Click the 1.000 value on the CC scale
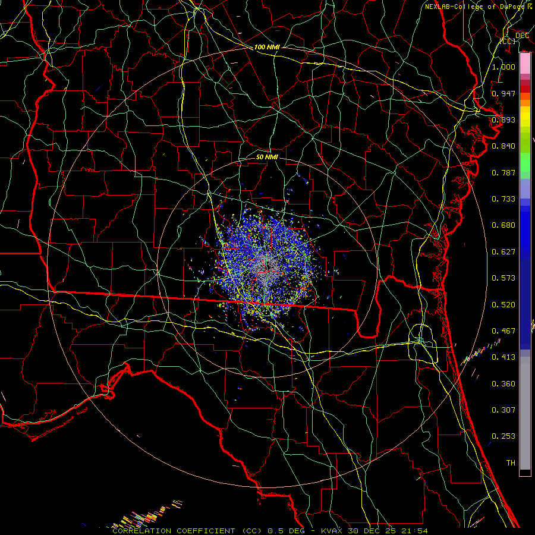This screenshot has width=535, height=535. [503, 67]
